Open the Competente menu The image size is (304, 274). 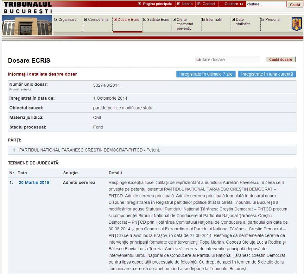(98, 20)
